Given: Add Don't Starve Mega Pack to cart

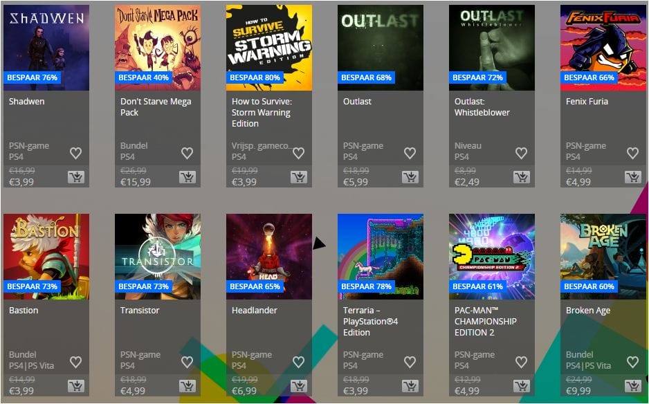Looking at the screenshot, I should (x=188, y=177).
